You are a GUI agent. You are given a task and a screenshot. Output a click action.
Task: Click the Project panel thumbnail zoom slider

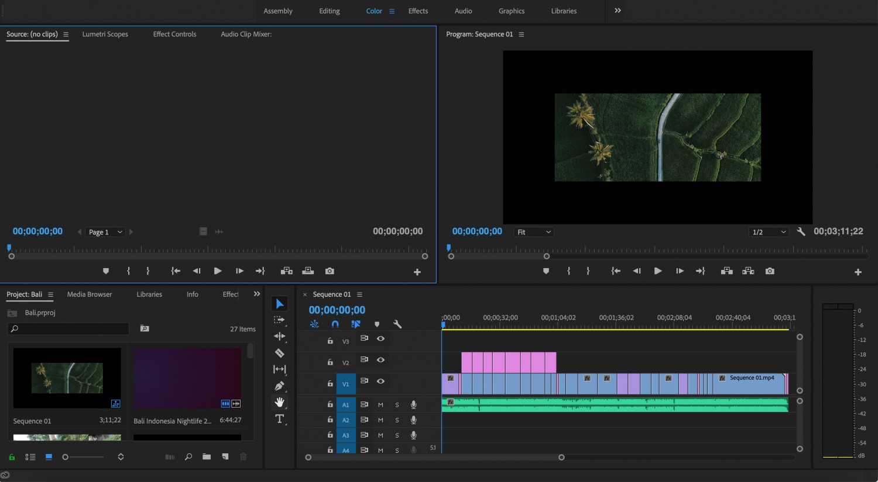pos(83,457)
